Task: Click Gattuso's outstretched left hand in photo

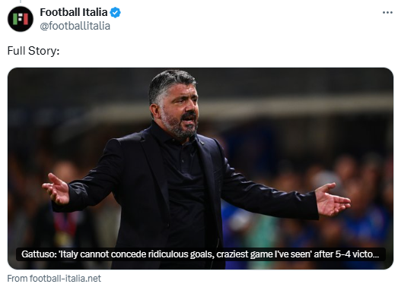Action: pyautogui.click(x=332, y=200)
